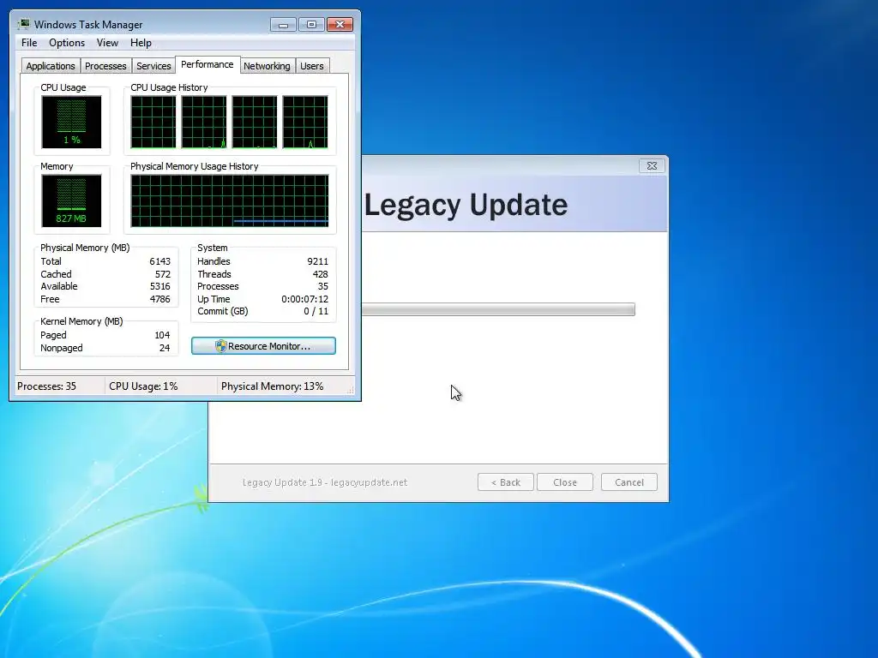Switch to the Applications tab
Screen dimensions: 878x658
[51, 65]
